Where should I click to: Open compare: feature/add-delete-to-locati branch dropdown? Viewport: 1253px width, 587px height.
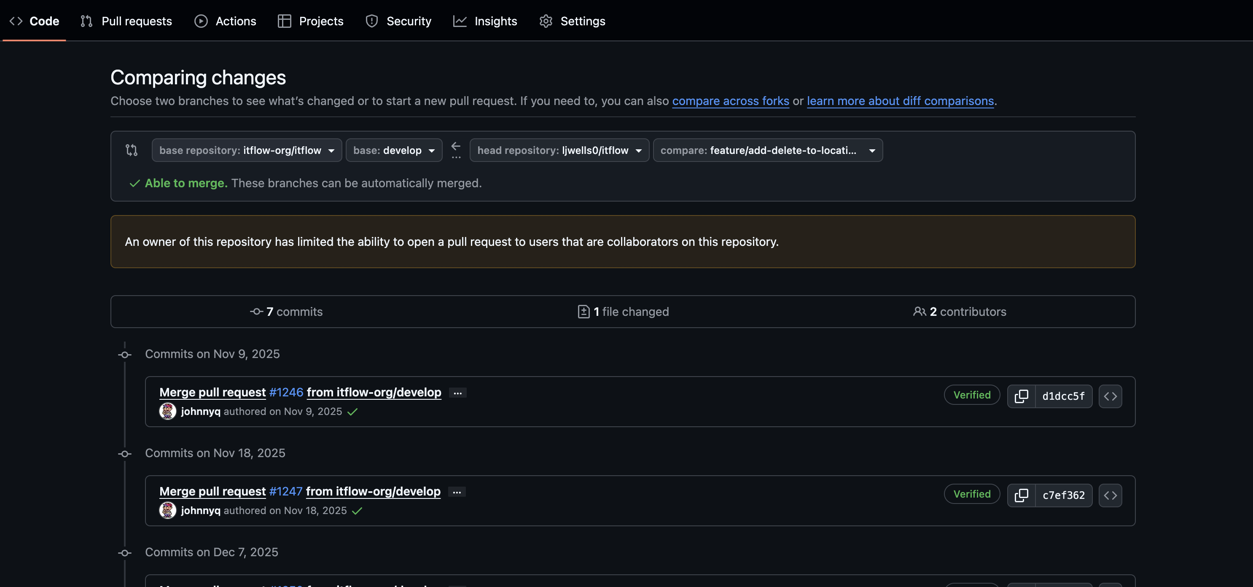[x=768, y=150]
